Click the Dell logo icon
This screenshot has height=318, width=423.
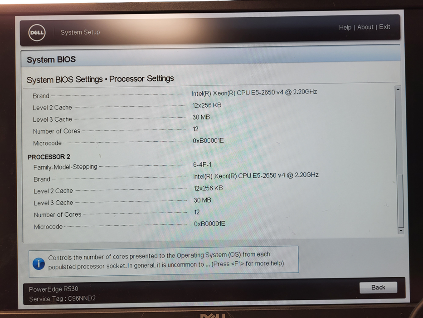pos(37,32)
